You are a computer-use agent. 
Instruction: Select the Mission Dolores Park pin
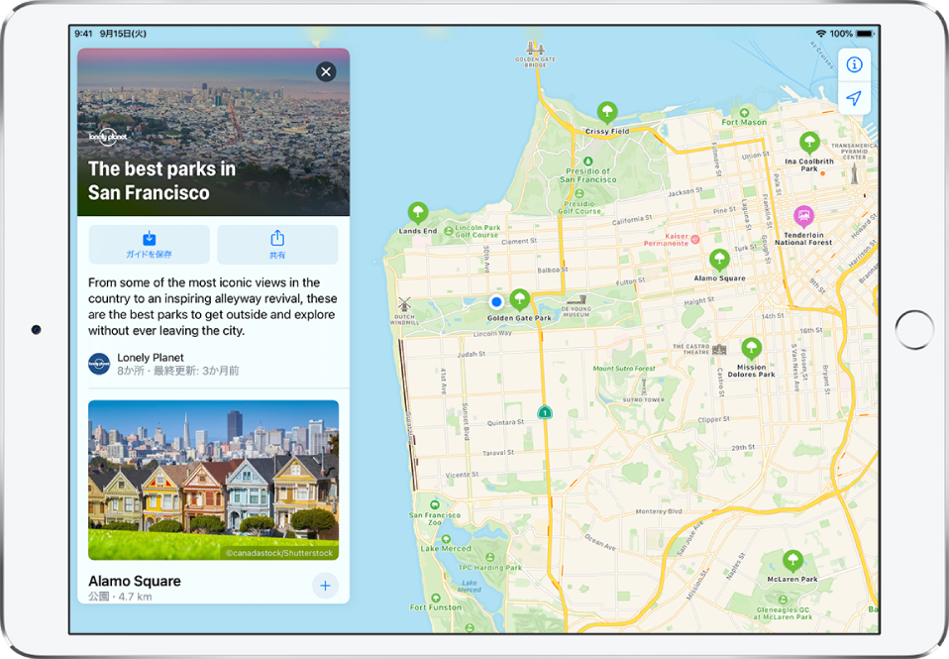point(751,348)
